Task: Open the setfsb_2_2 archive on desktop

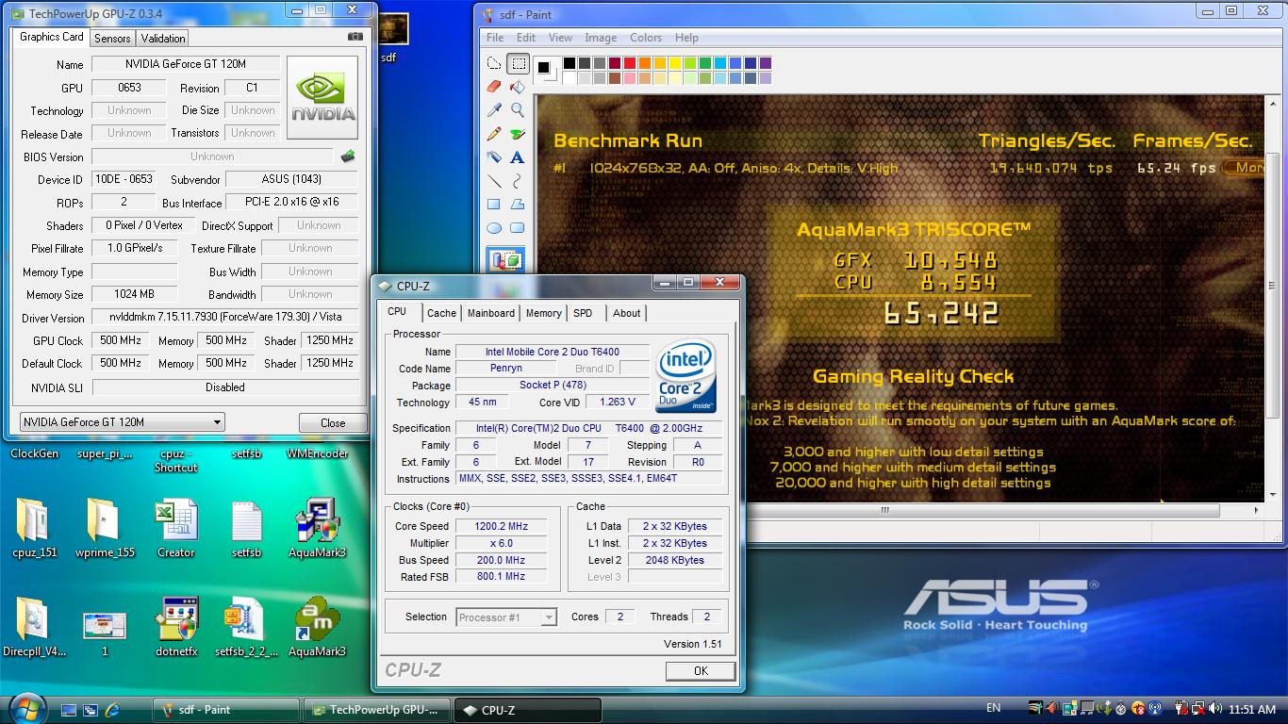Action: pyautogui.click(x=246, y=627)
